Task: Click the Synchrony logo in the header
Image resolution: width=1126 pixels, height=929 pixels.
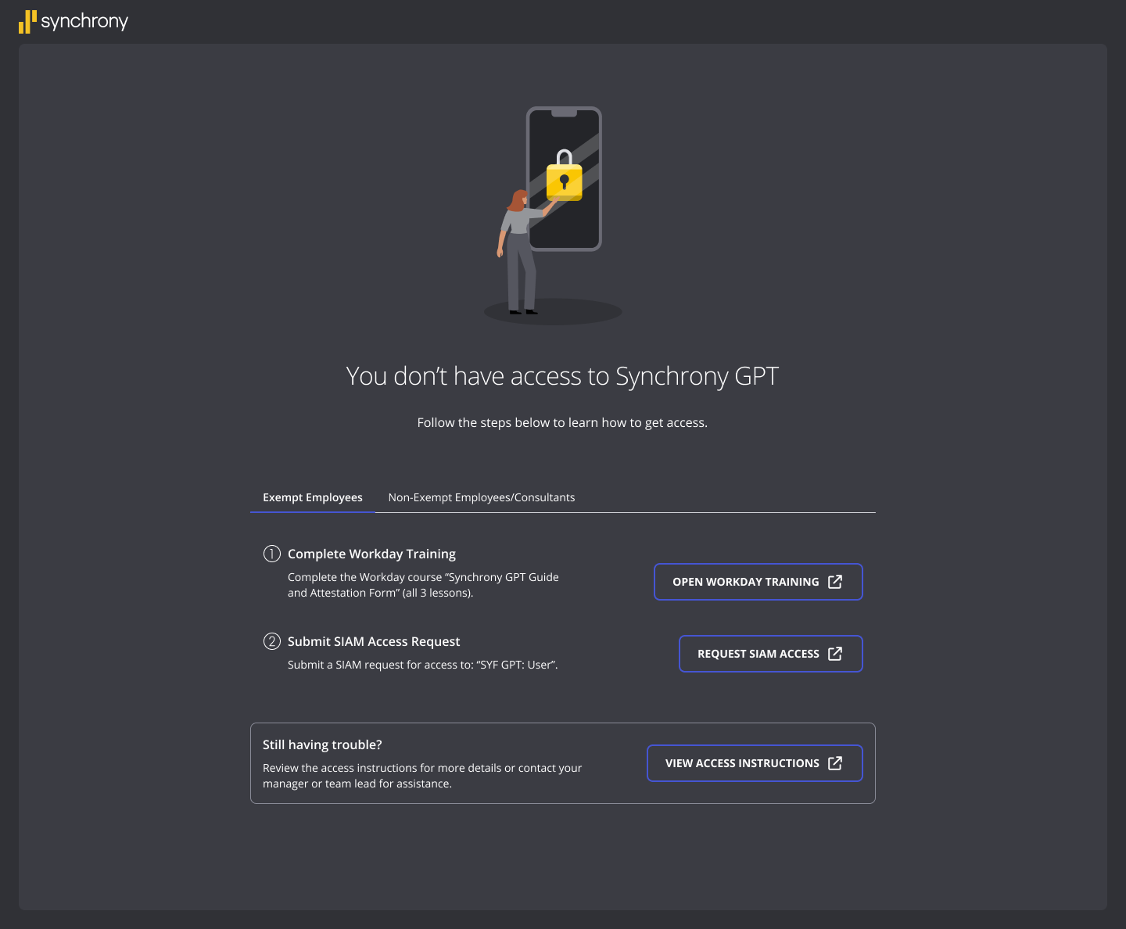Action: click(74, 21)
